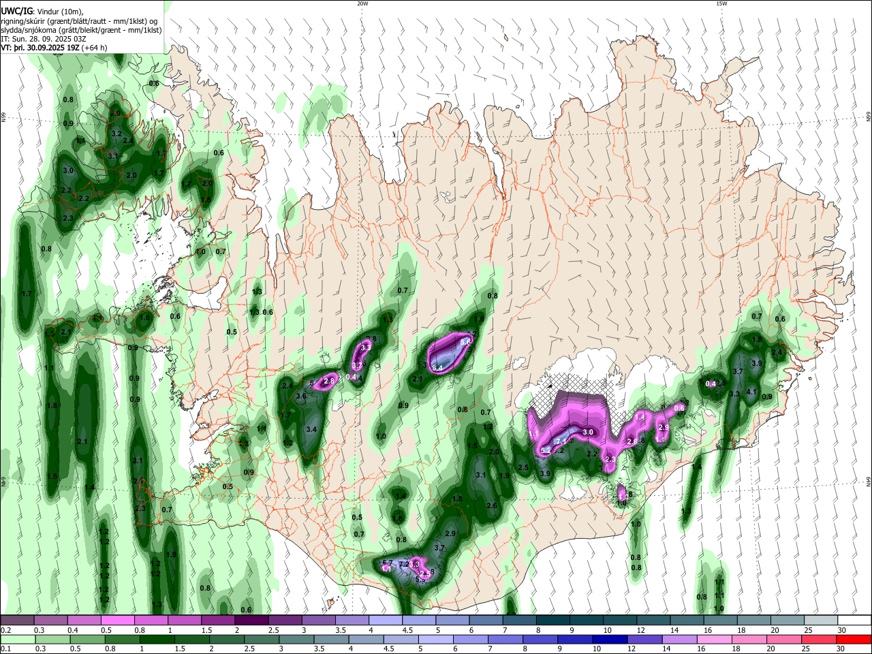Pick the dark navy swatch labelled 10 in the lower scale

point(608,639)
